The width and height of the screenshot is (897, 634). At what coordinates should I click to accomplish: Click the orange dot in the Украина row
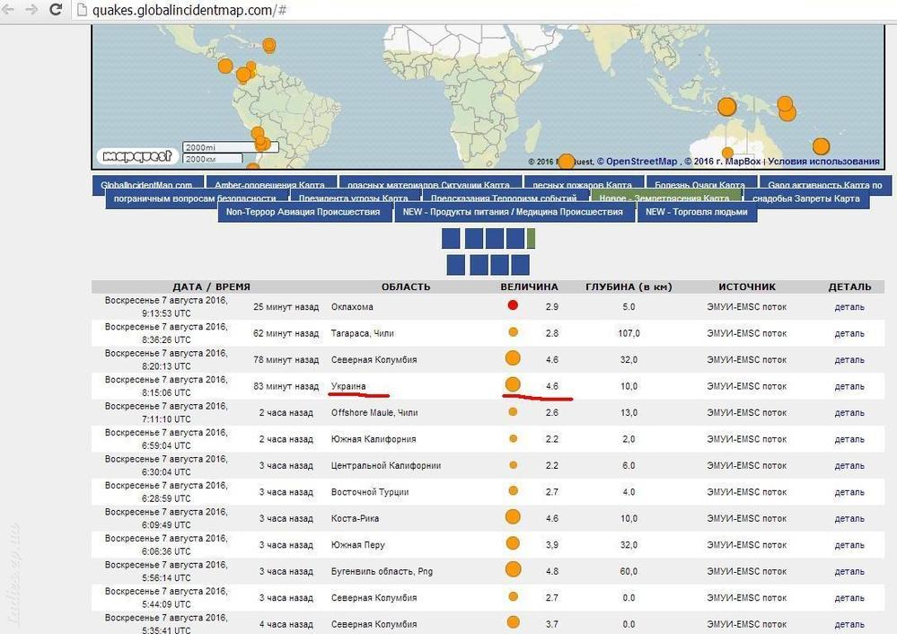tap(513, 384)
